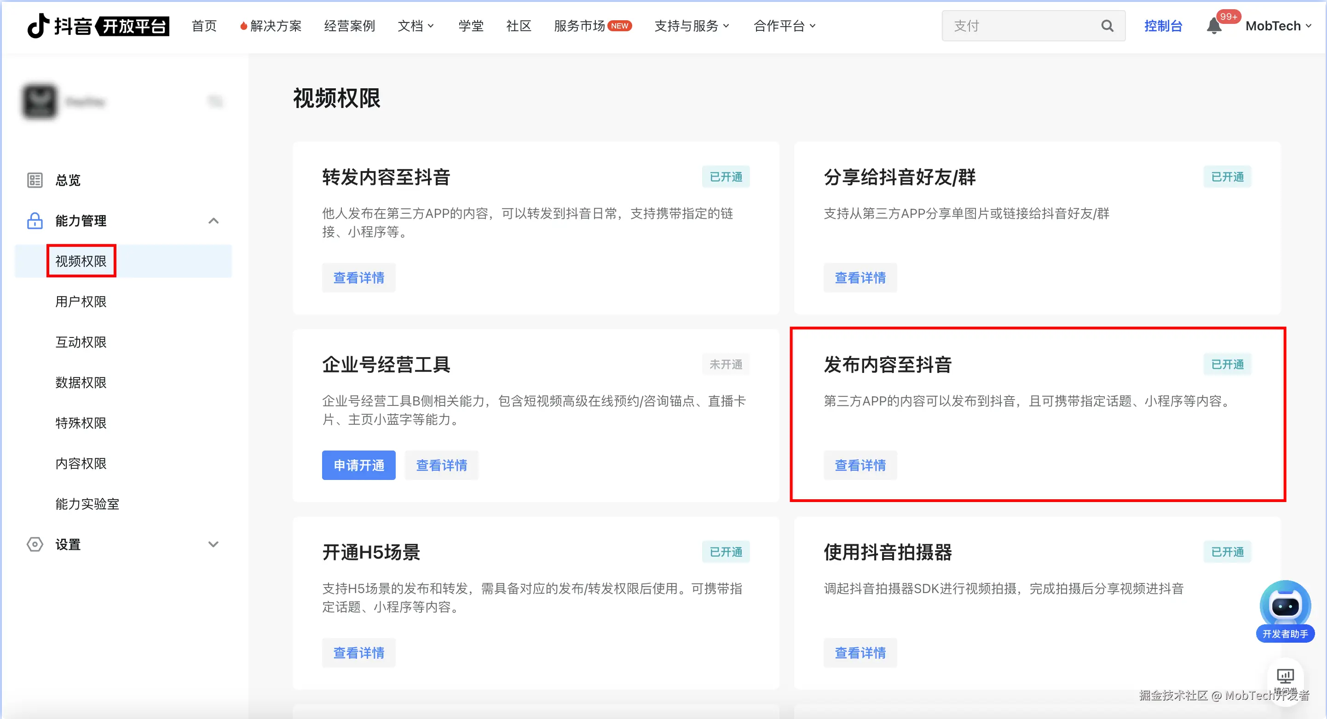Select 内容权限 in the sidebar
This screenshot has height=719, width=1327.
[x=81, y=463]
